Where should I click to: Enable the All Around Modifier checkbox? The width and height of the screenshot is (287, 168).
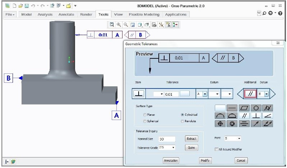click(x=217, y=149)
